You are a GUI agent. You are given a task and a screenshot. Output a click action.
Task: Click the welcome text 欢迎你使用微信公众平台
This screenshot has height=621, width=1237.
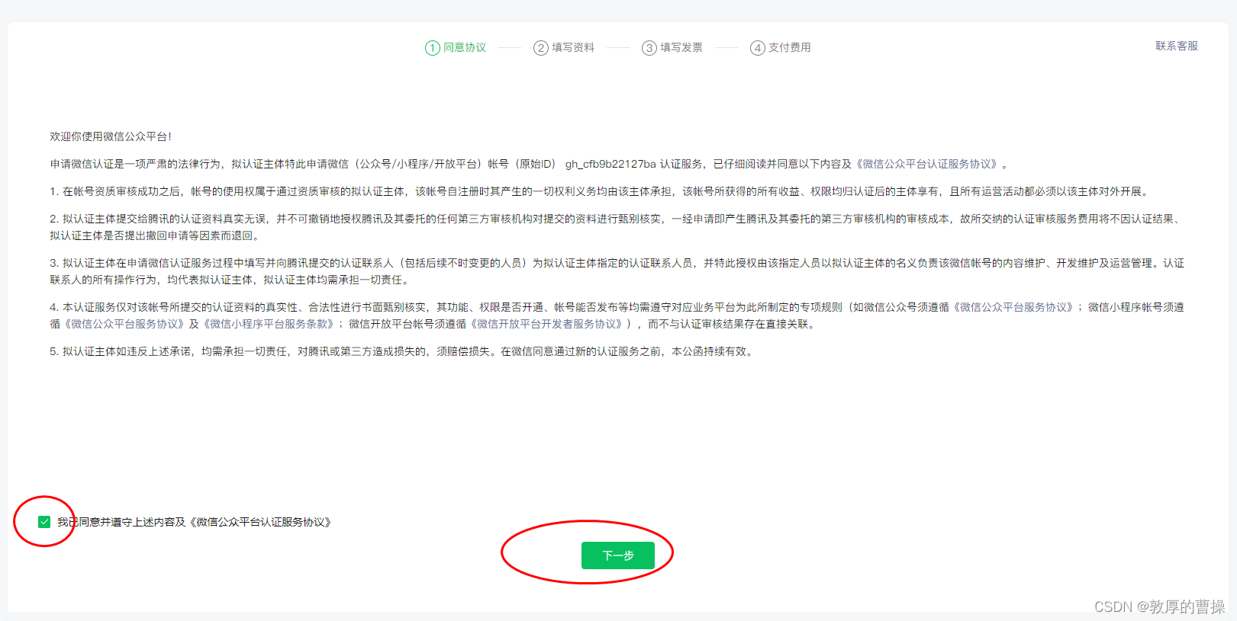111,136
